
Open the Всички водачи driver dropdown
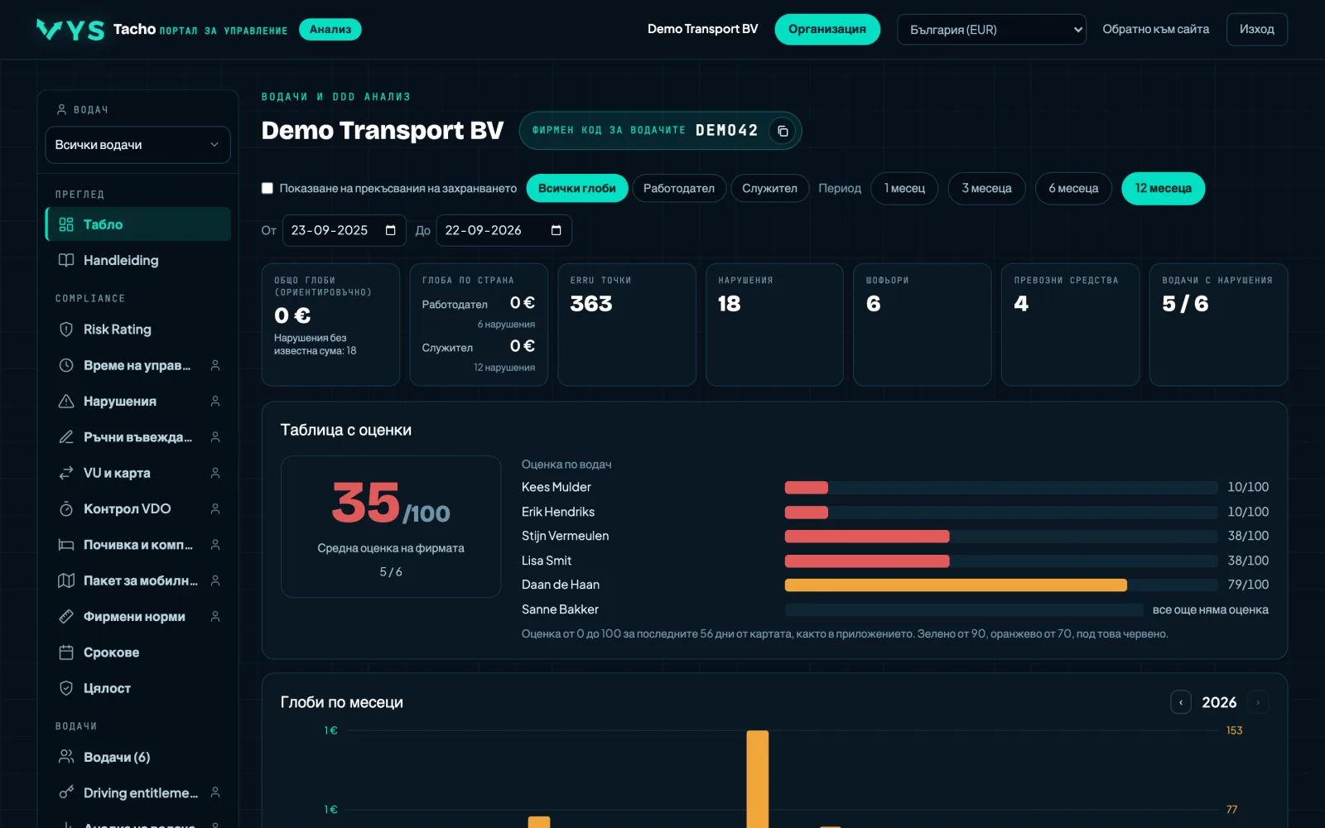pos(137,145)
